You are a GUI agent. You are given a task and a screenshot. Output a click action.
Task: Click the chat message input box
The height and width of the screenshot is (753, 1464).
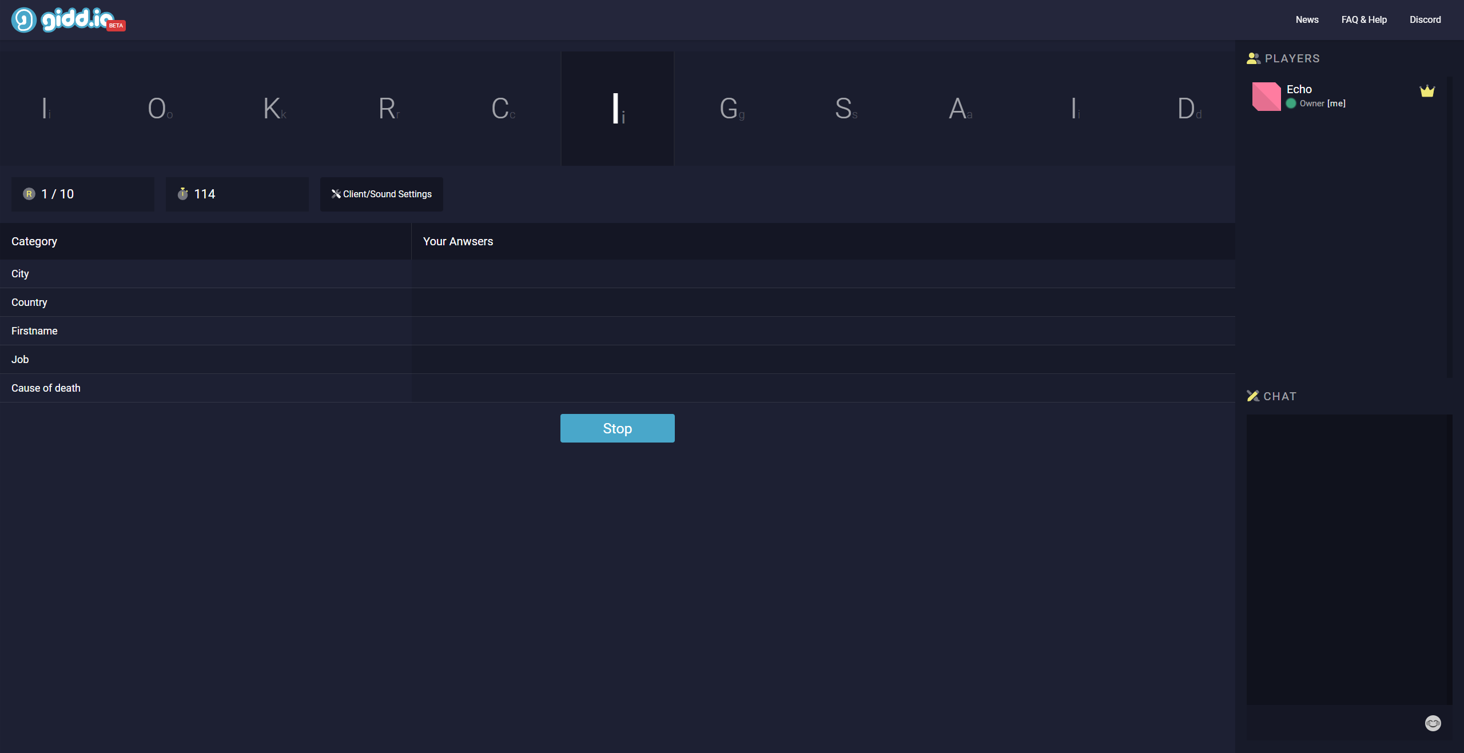pos(1332,723)
